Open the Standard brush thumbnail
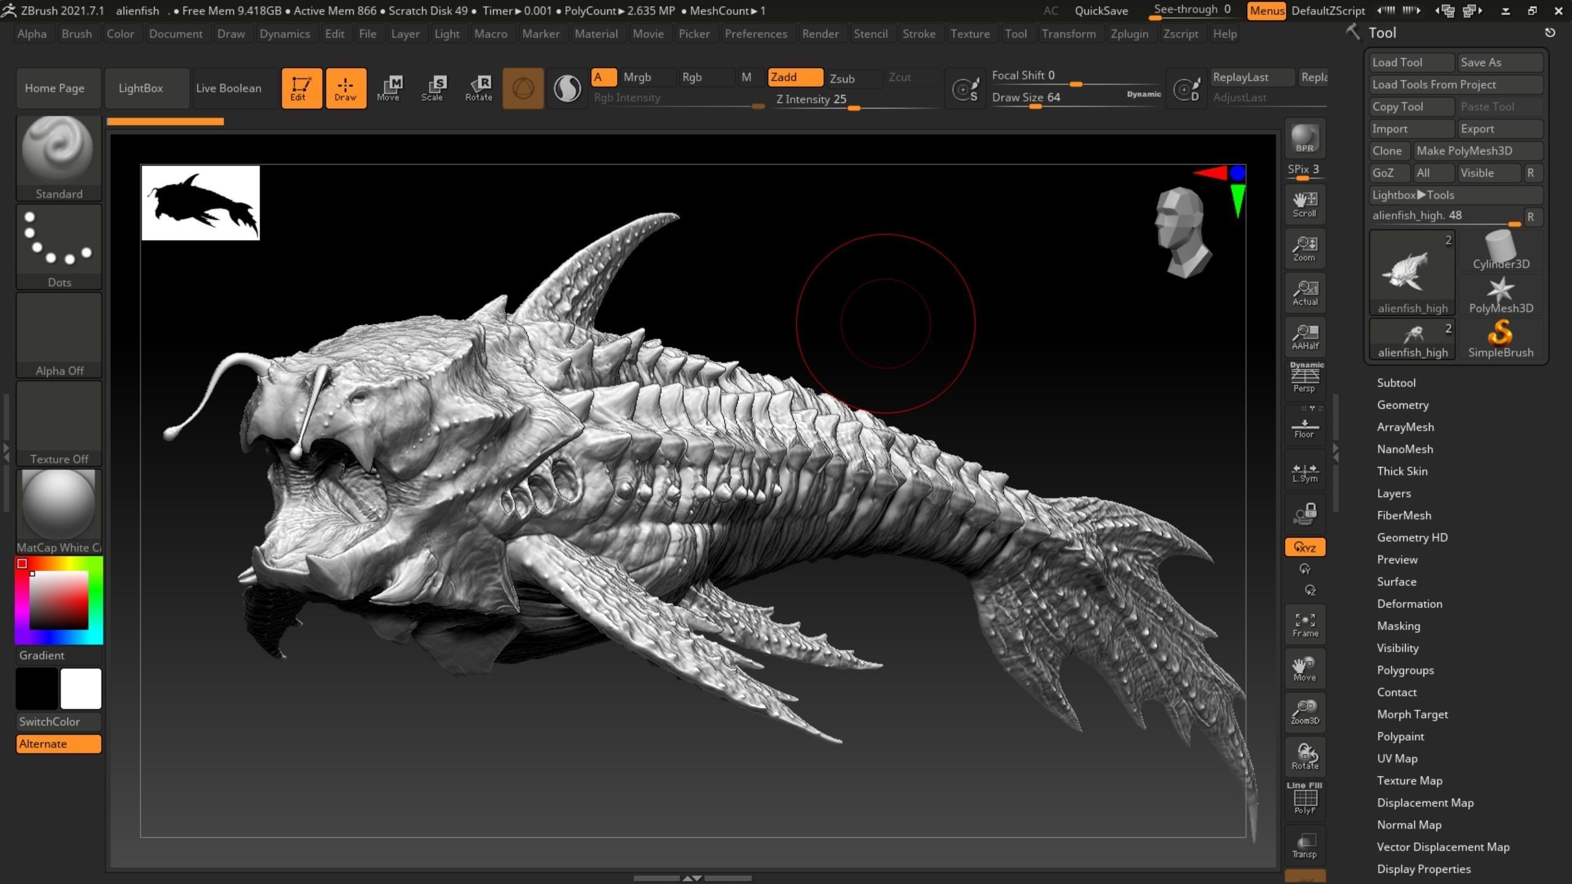Viewport: 1572px width, 884px height. pos(59,158)
